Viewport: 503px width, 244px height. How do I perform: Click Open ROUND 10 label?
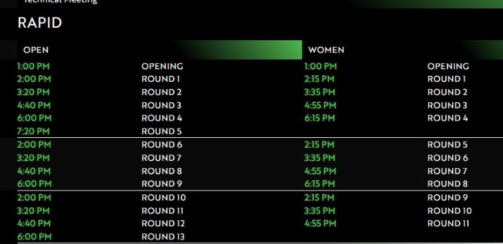point(164,198)
